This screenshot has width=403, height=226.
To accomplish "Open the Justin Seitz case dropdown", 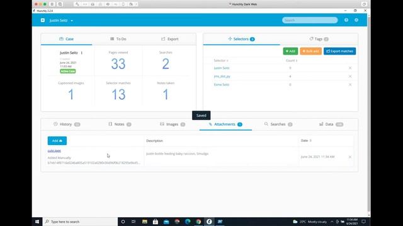I will (x=61, y=21).
